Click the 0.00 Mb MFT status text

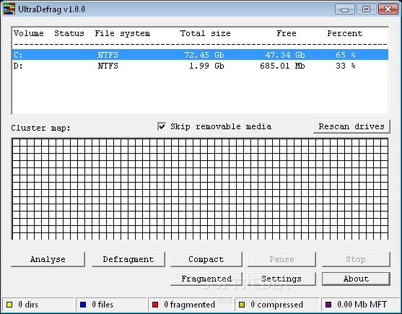point(362,305)
